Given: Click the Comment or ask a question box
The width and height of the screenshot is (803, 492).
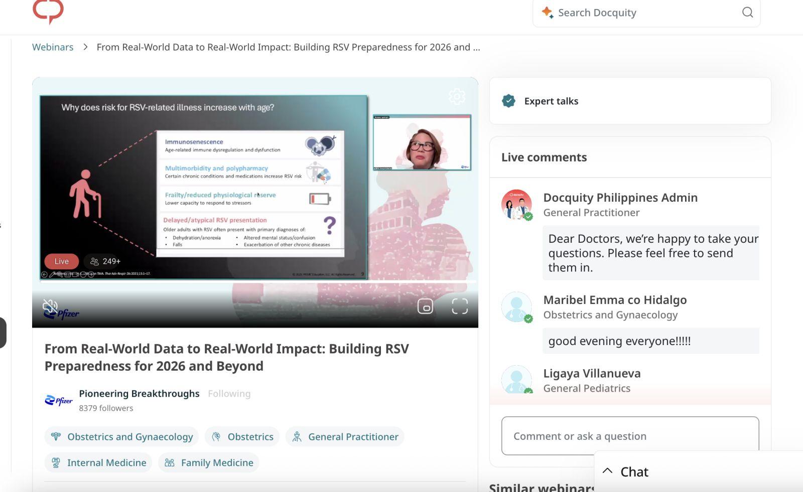Looking at the screenshot, I should click(630, 436).
